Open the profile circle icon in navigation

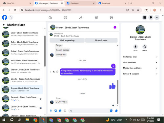111,17
